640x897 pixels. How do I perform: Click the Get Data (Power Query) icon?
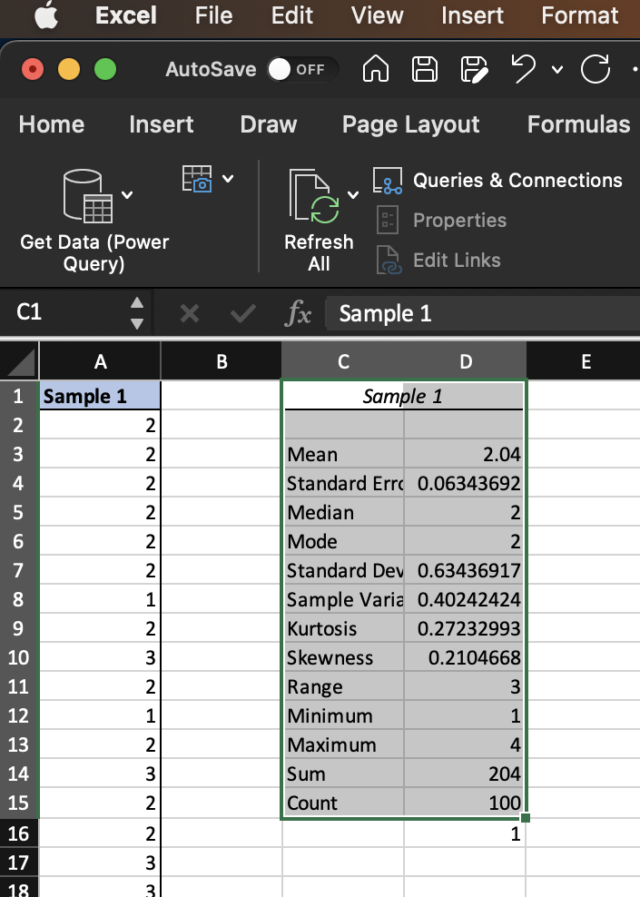[x=88, y=196]
